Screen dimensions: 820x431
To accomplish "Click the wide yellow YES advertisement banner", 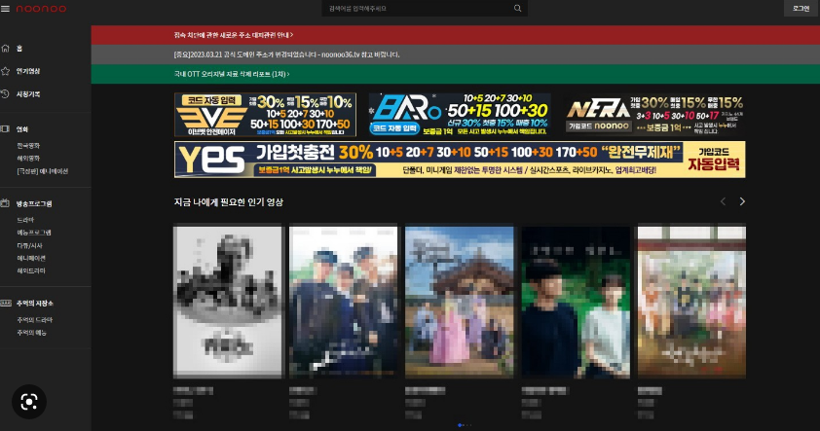I will coord(460,160).
